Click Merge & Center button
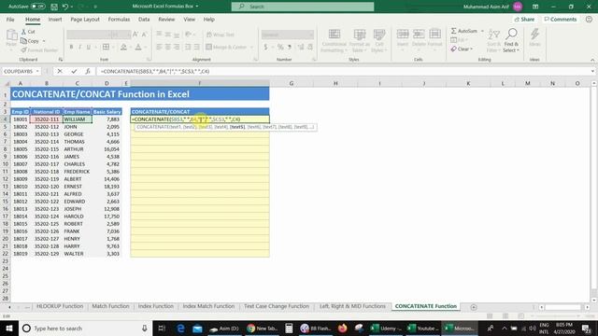 point(226,47)
